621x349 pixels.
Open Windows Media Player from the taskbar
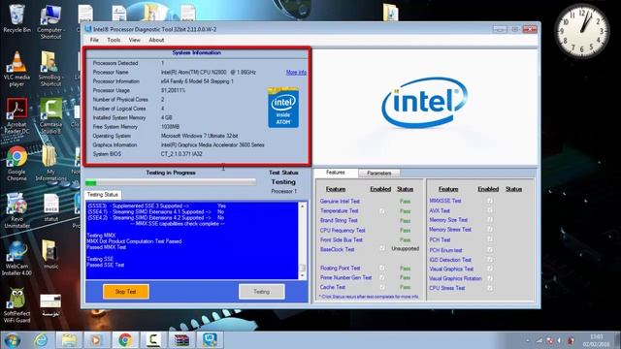coord(96,340)
